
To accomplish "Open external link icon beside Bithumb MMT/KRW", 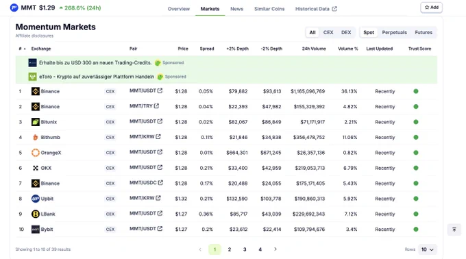I will point(158,136).
